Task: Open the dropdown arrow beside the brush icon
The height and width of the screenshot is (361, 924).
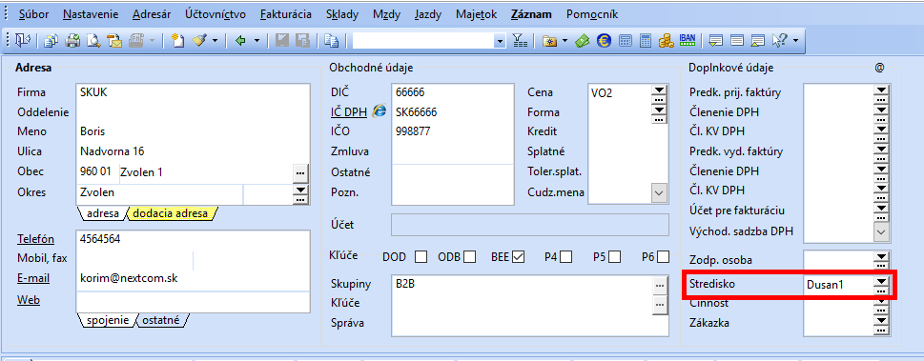Action: 215,41
